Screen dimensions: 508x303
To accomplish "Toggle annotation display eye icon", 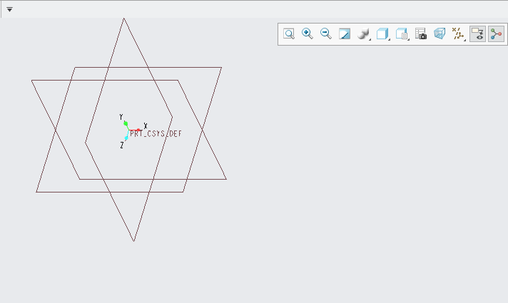I will pos(477,34).
